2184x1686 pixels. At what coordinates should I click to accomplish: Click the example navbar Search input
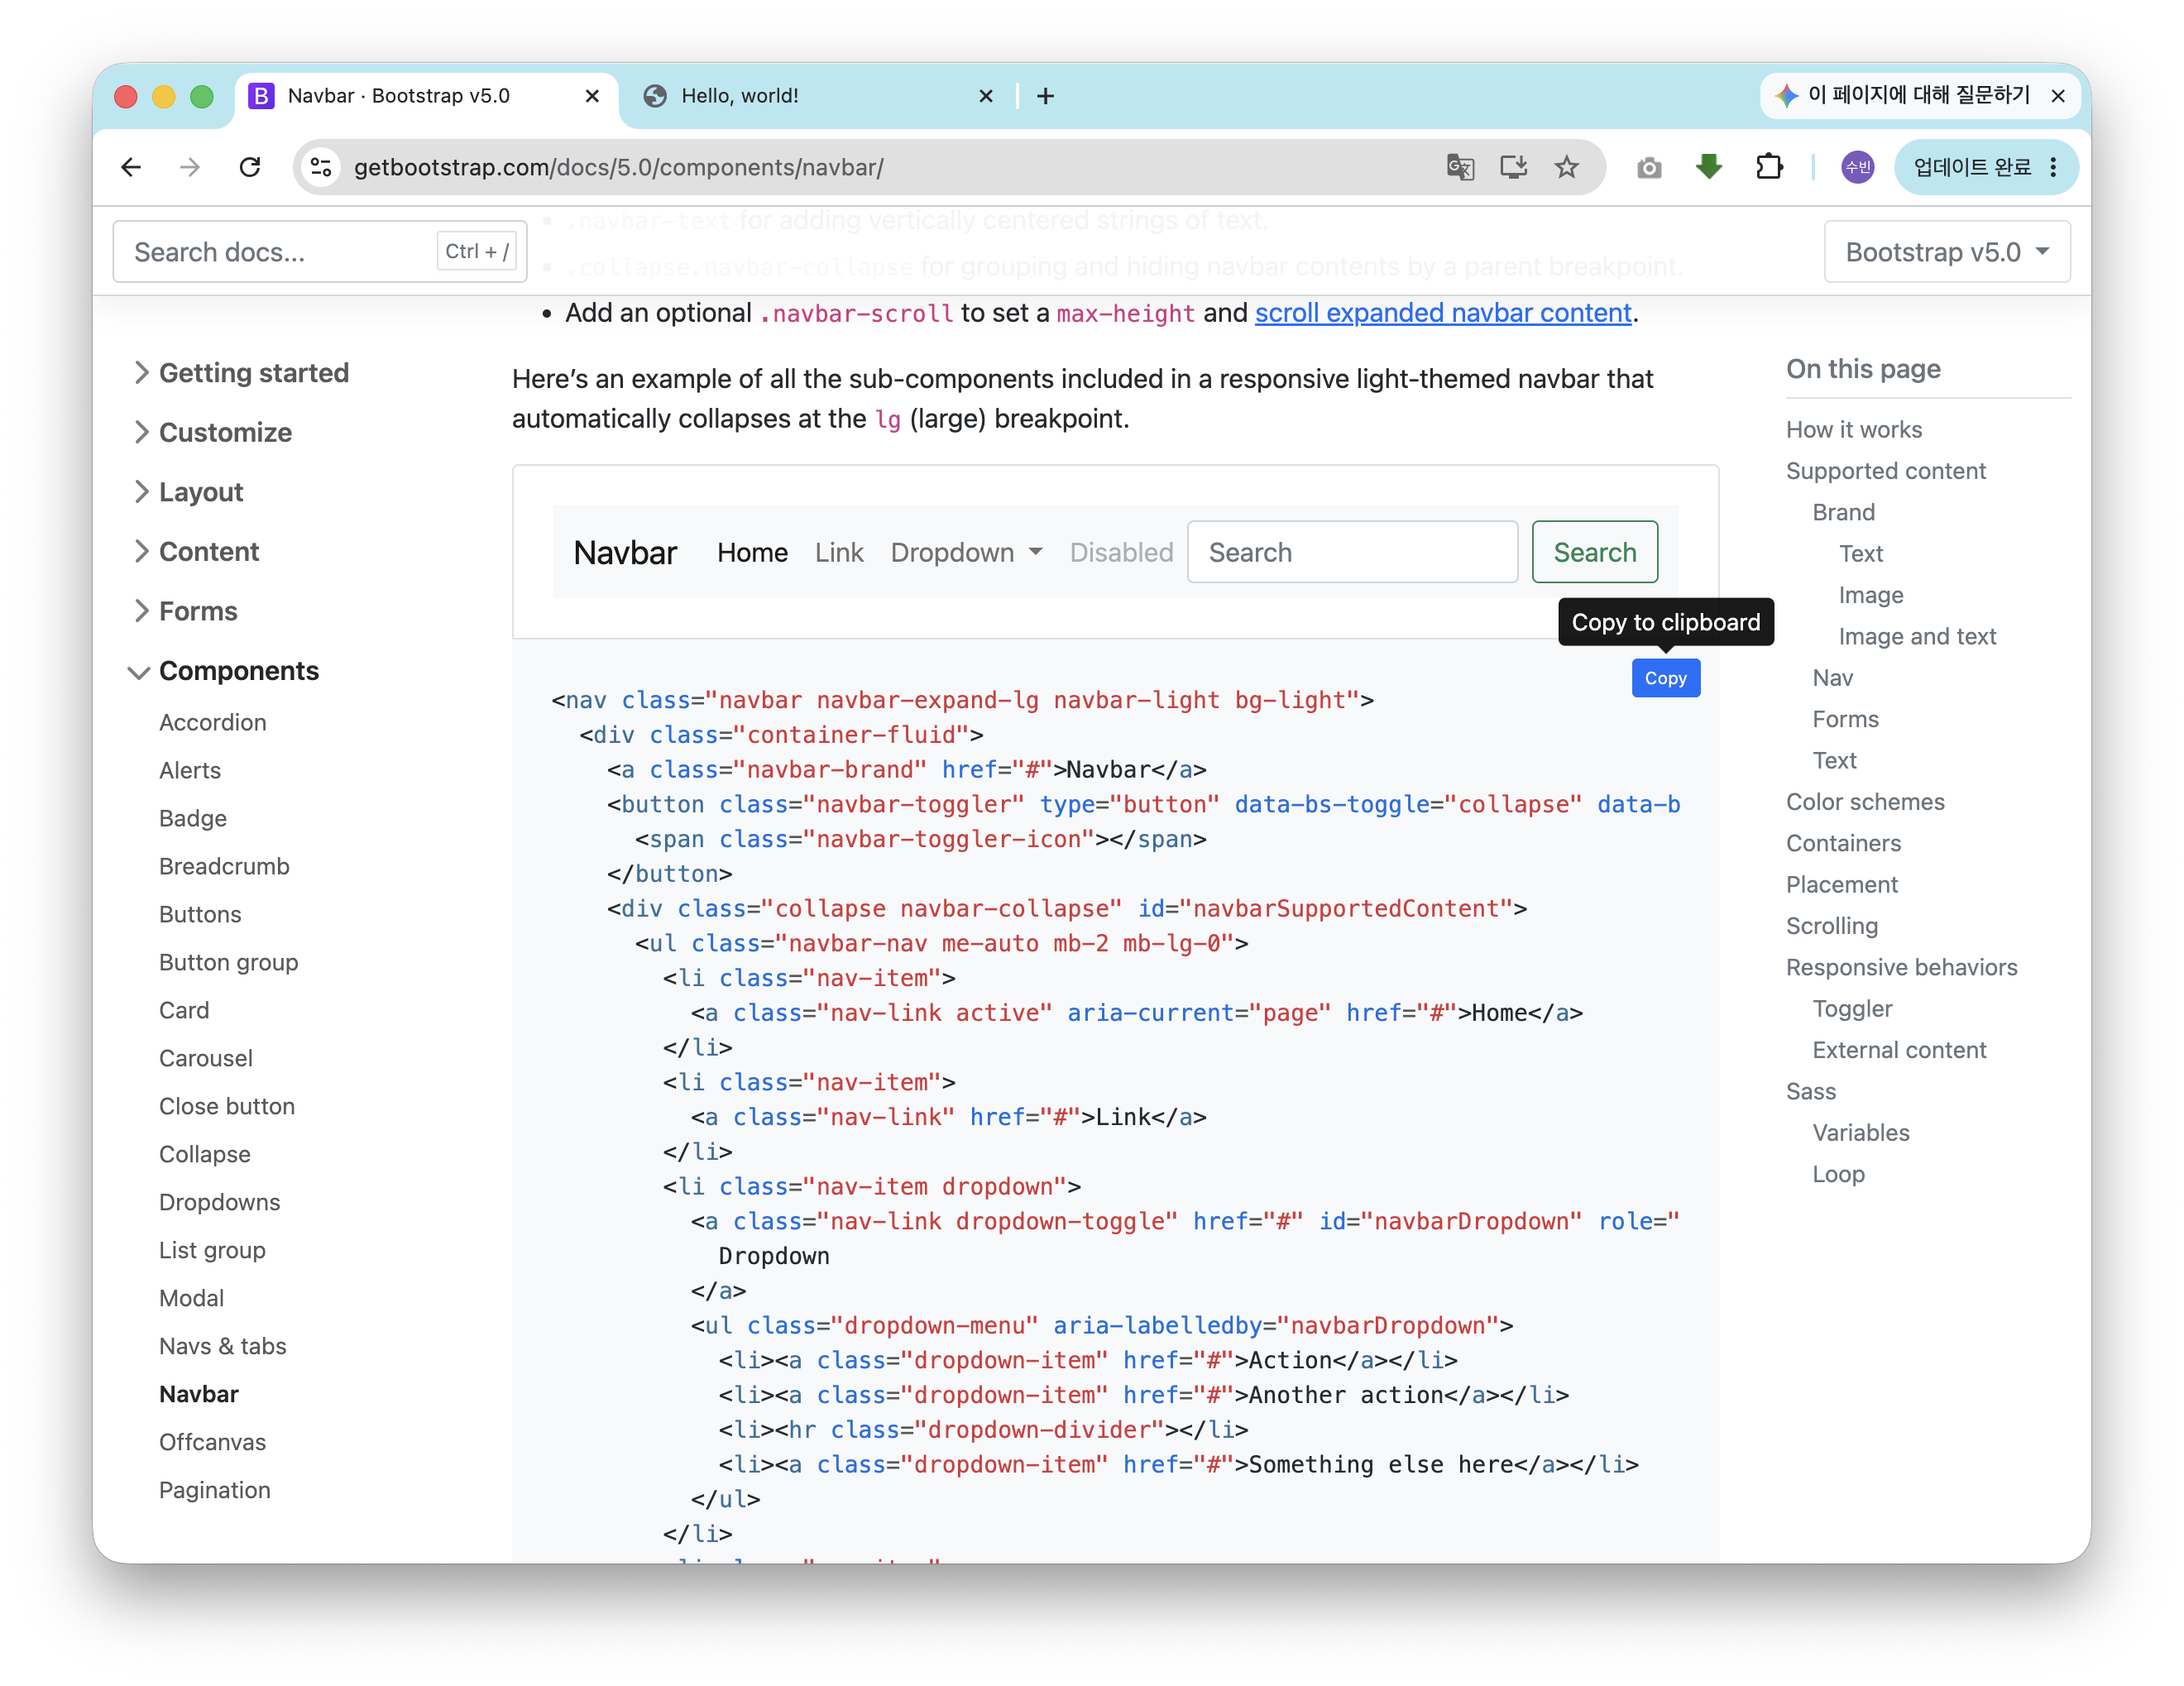point(1352,552)
